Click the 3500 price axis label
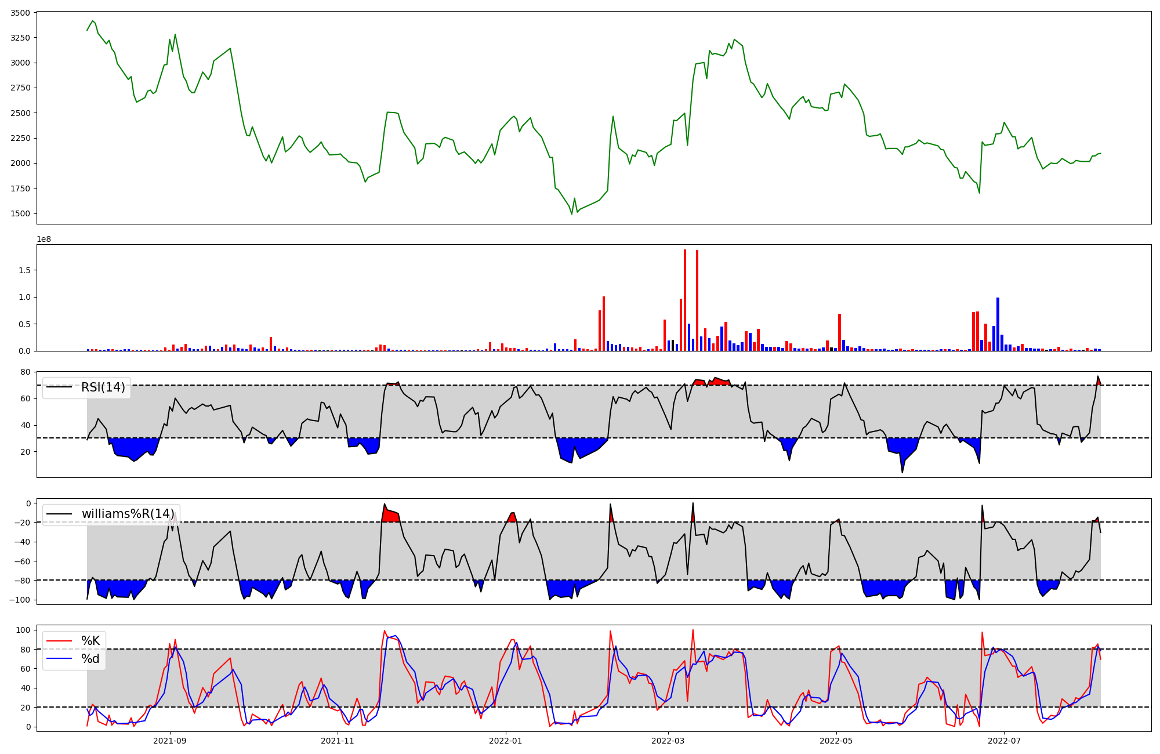This screenshot has height=754, width=1160. pos(20,13)
